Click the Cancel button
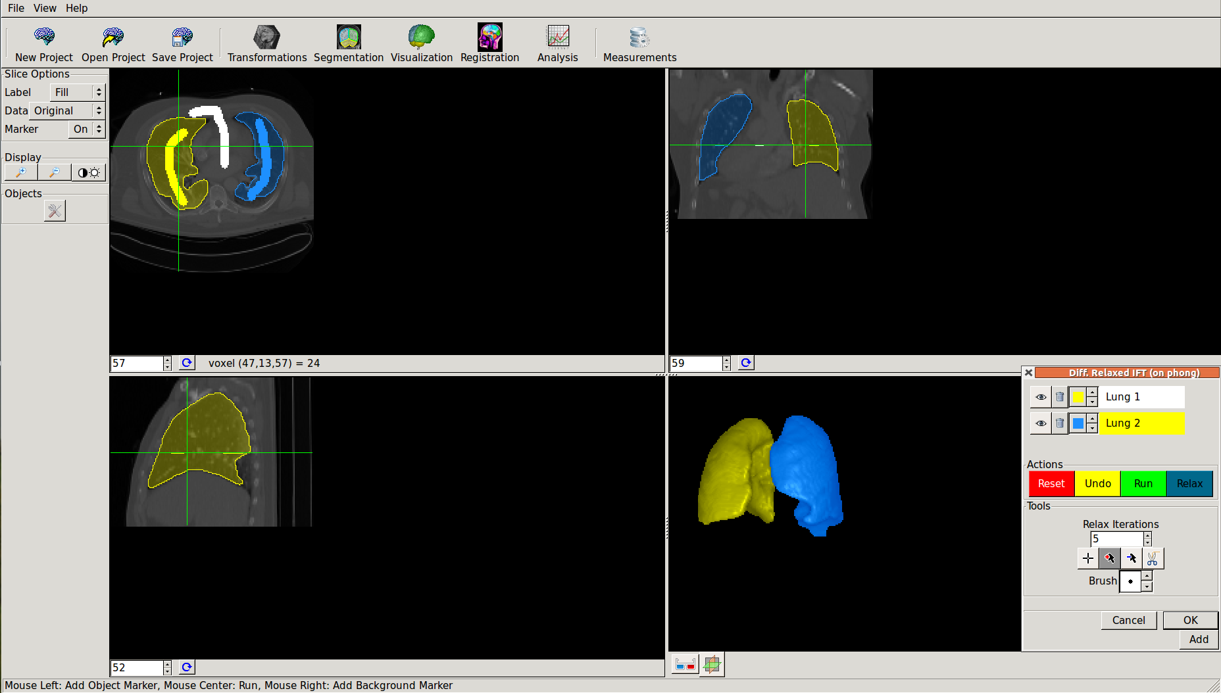This screenshot has height=693, width=1221. point(1129,620)
